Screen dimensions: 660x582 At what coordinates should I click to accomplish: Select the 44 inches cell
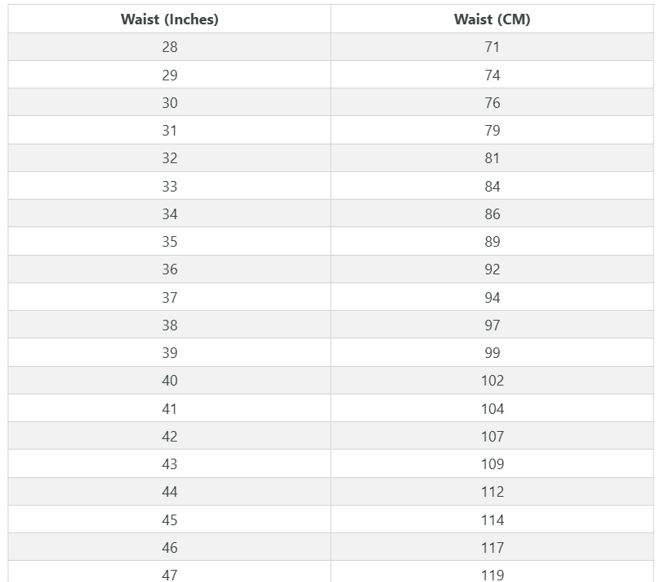pyautogui.click(x=169, y=492)
